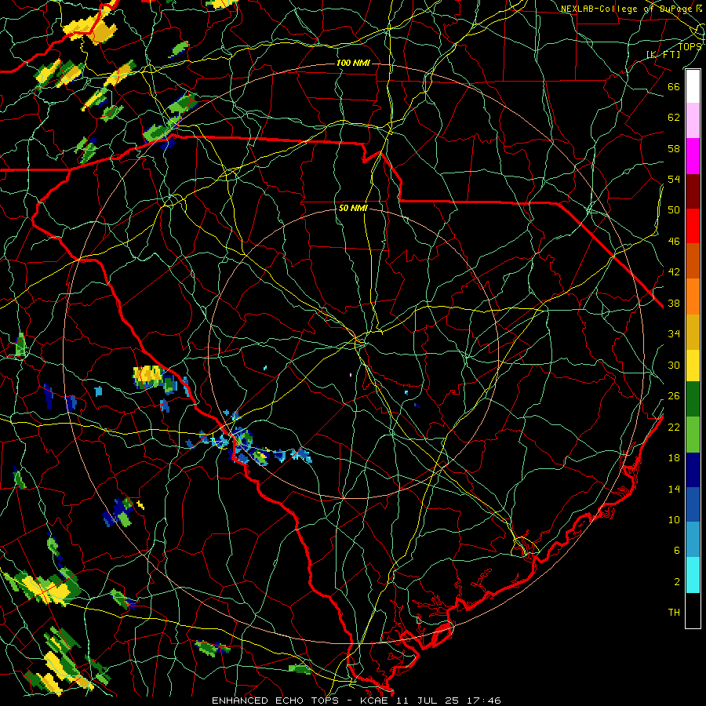Select the burnt orange legend swatch
This screenshot has height=706, width=706.
pyautogui.click(x=693, y=260)
